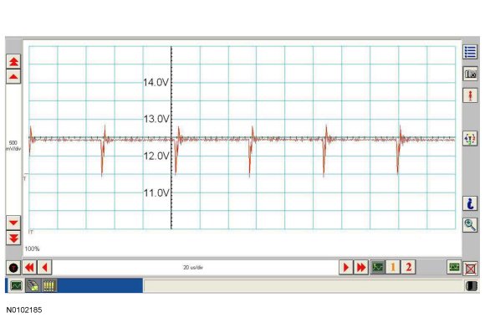485x318 pixels.
Task: Click the double down arrow voltage button
Action: click(x=13, y=238)
